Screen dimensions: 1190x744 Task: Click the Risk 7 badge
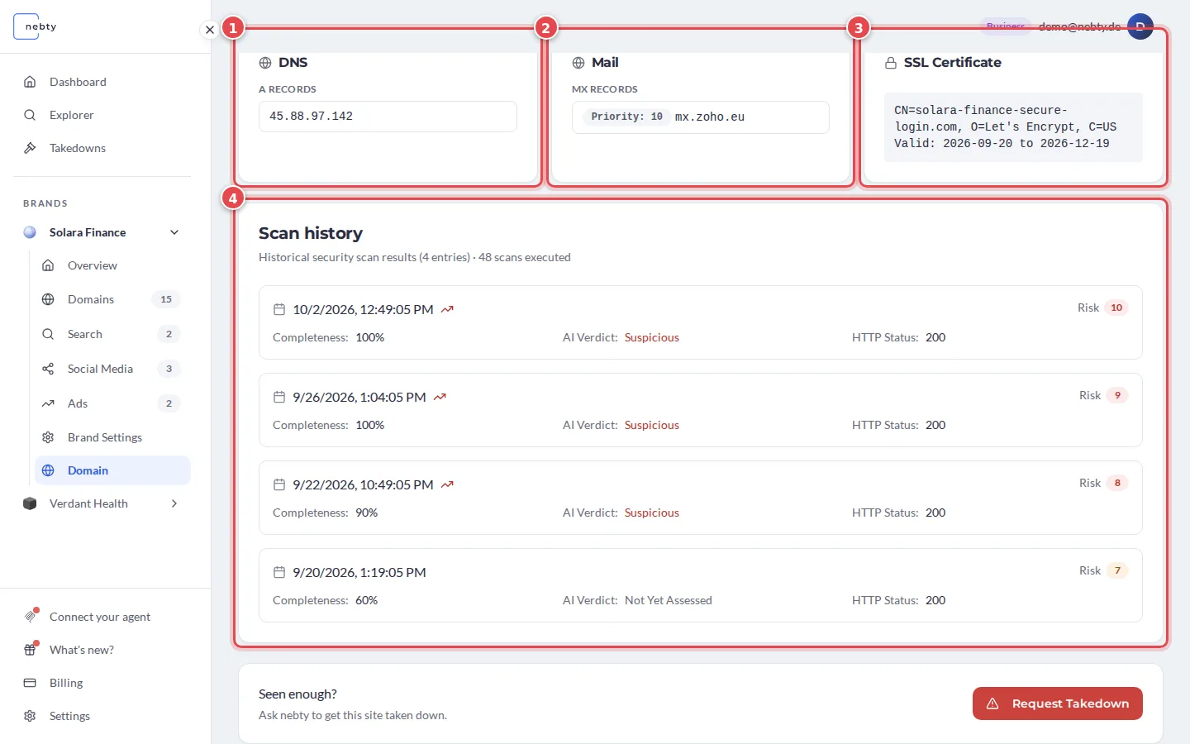(1117, 570)
